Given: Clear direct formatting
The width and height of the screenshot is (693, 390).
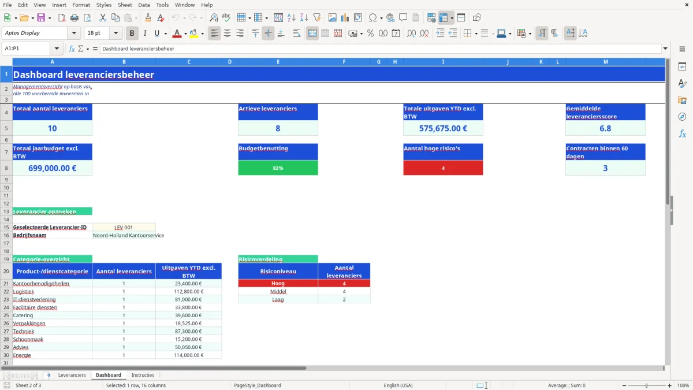Looking at the screenshot, I should (161, 18).
